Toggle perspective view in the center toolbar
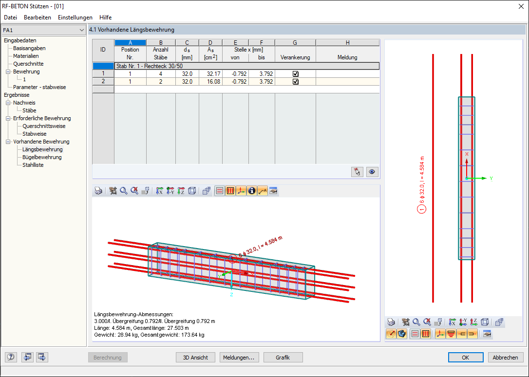Image resolution: width=529 pixels, height=377 pixels. pos(206,191)
